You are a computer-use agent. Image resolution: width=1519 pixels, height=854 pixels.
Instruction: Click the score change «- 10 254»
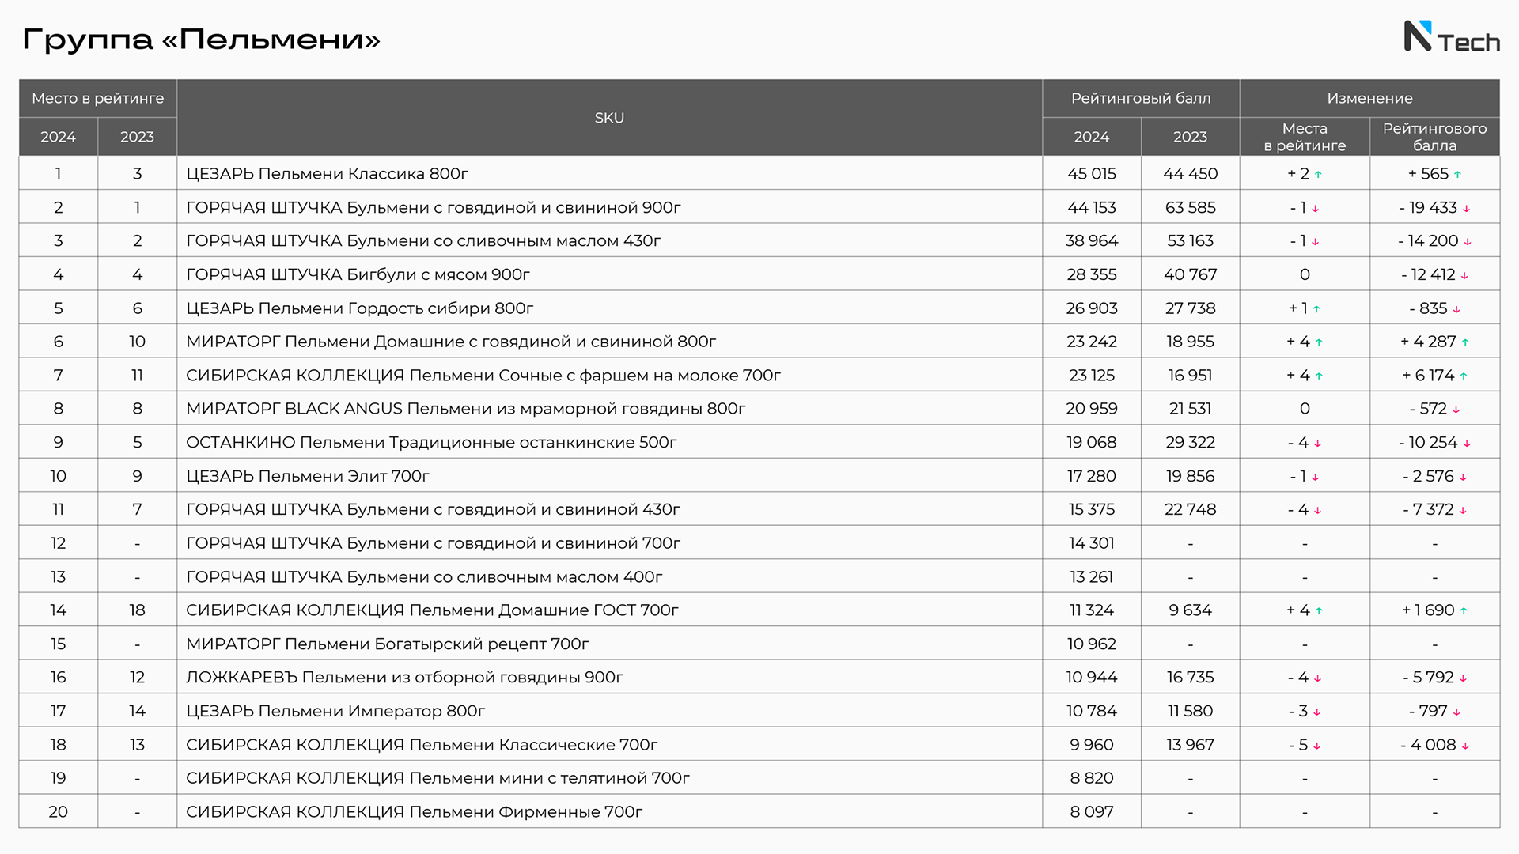[1434, 442]
